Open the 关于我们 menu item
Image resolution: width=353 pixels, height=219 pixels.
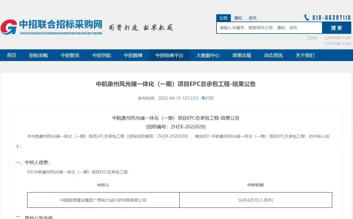[304, 55]
